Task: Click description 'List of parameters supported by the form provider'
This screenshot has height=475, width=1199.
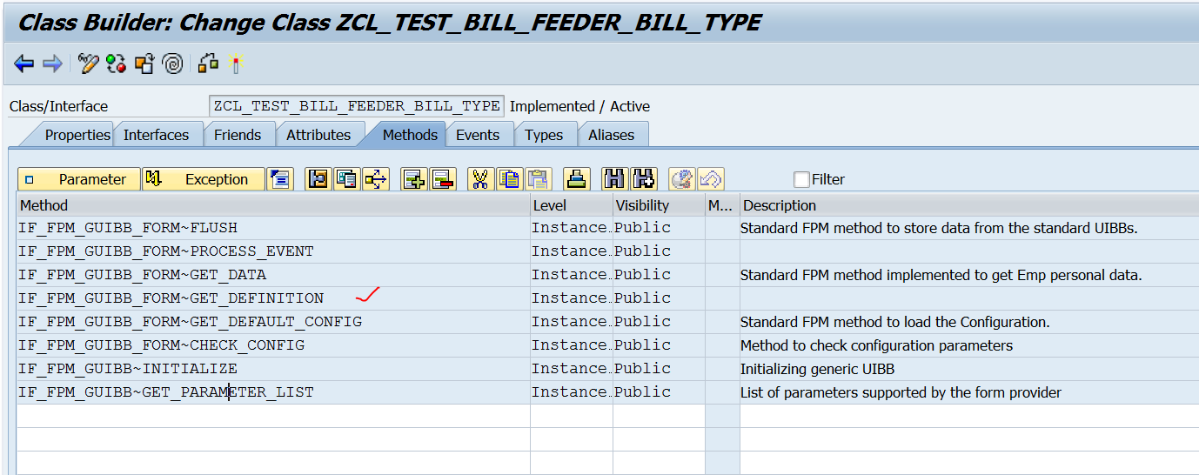Action: tap(901, 392)
